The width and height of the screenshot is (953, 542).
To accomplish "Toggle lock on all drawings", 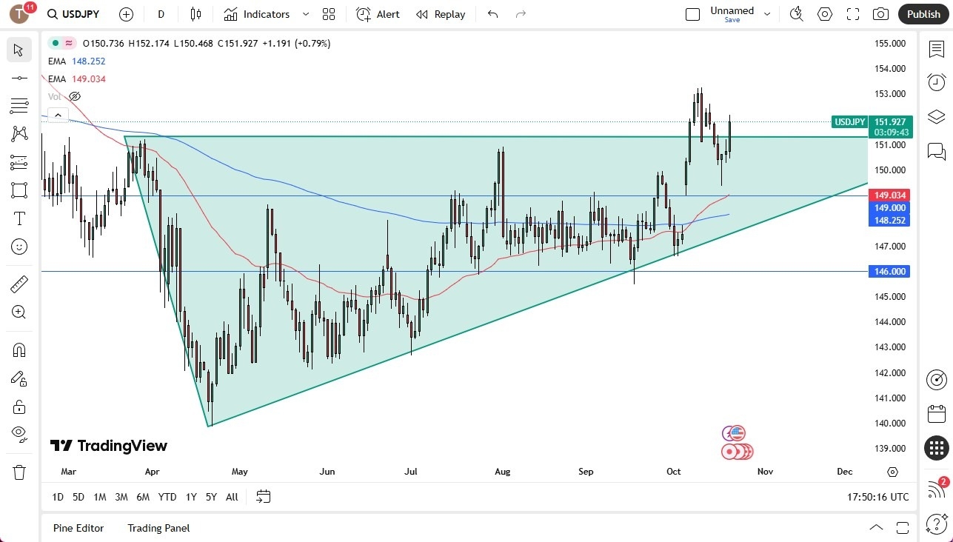I will (19, 406).
